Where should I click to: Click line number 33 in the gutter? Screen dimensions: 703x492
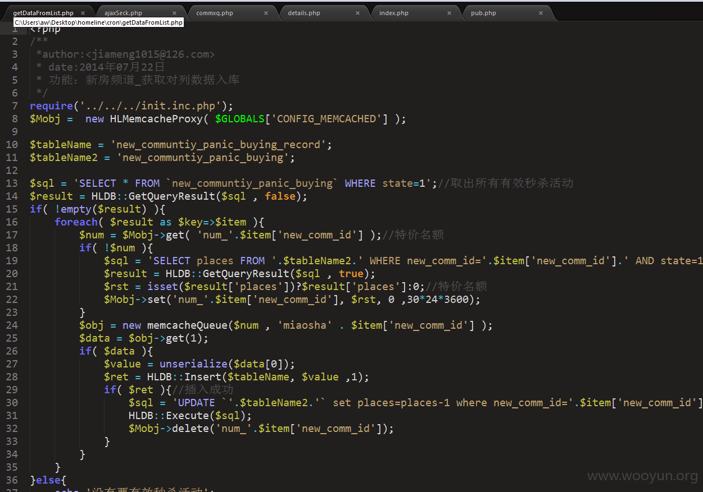tap(12, 442)
